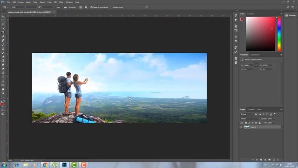This screenshot has height=168, width=298.
Task: Select the Zoom tool
Action: click(3, 93)
